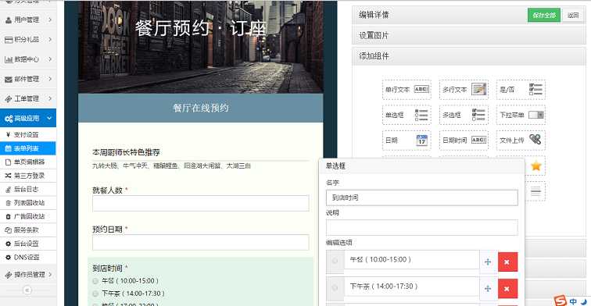
Task: Collapse 高级应用 advanced apps menu
Action: coord(28,118)
